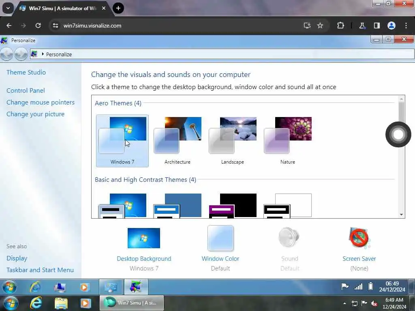Screen dimensions: 415x311
Task: Go to Control Panel link
Action: pos(26,90)
